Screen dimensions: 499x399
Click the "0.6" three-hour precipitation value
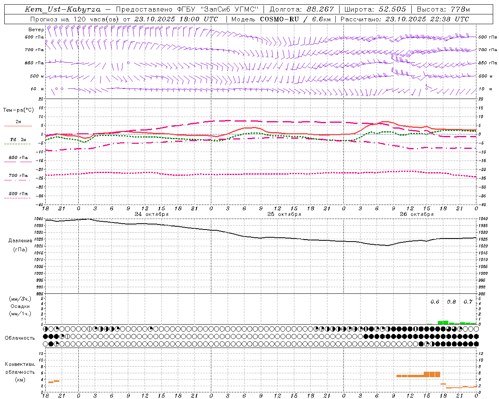[435, 302]
